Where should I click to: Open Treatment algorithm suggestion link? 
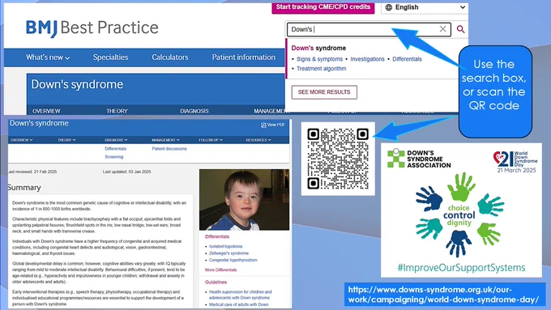pos(321,69)
